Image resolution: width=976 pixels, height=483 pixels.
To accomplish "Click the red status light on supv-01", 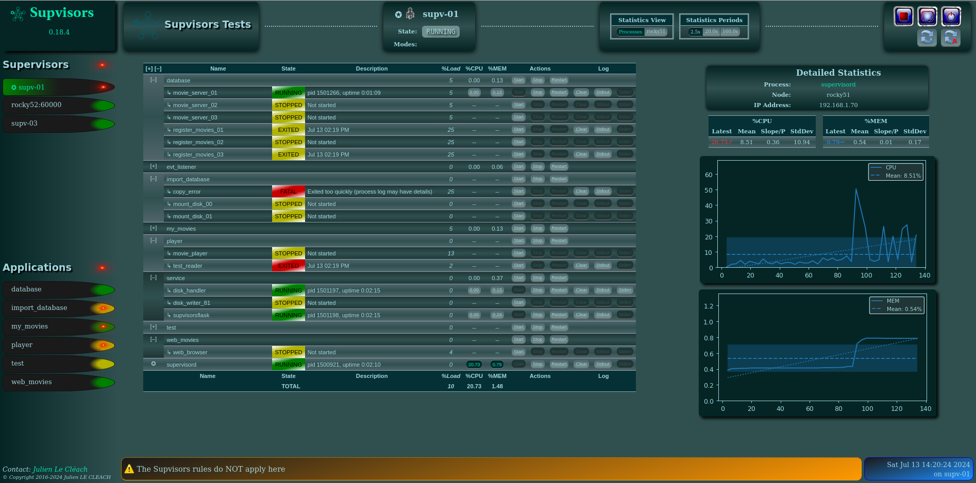I will click(103, 88).
